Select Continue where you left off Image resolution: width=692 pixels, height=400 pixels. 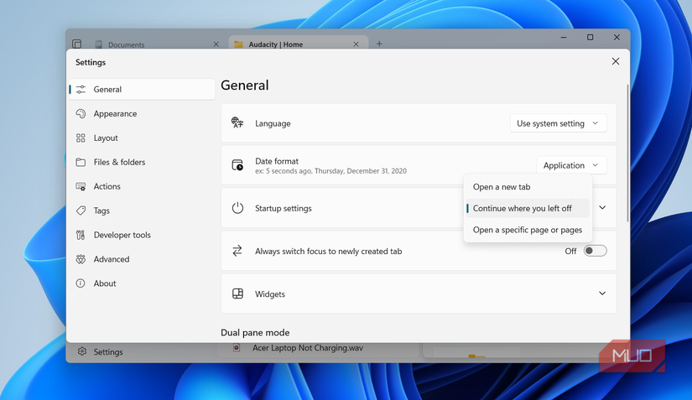pos(523,209)
